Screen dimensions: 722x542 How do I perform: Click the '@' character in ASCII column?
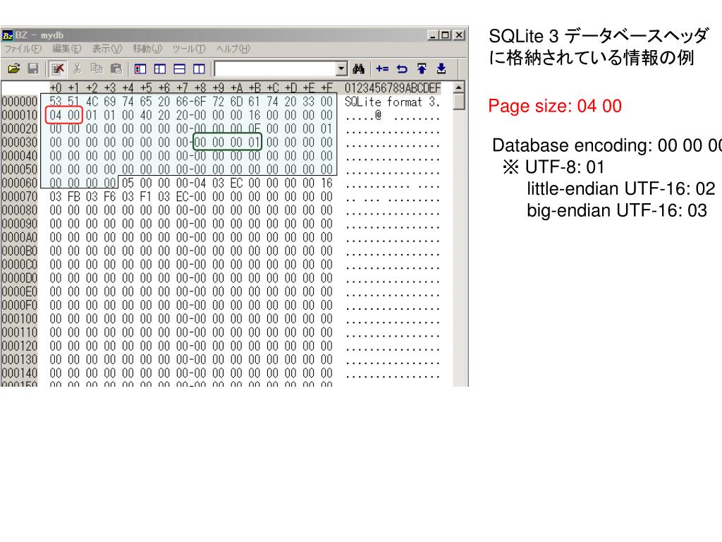378,115
